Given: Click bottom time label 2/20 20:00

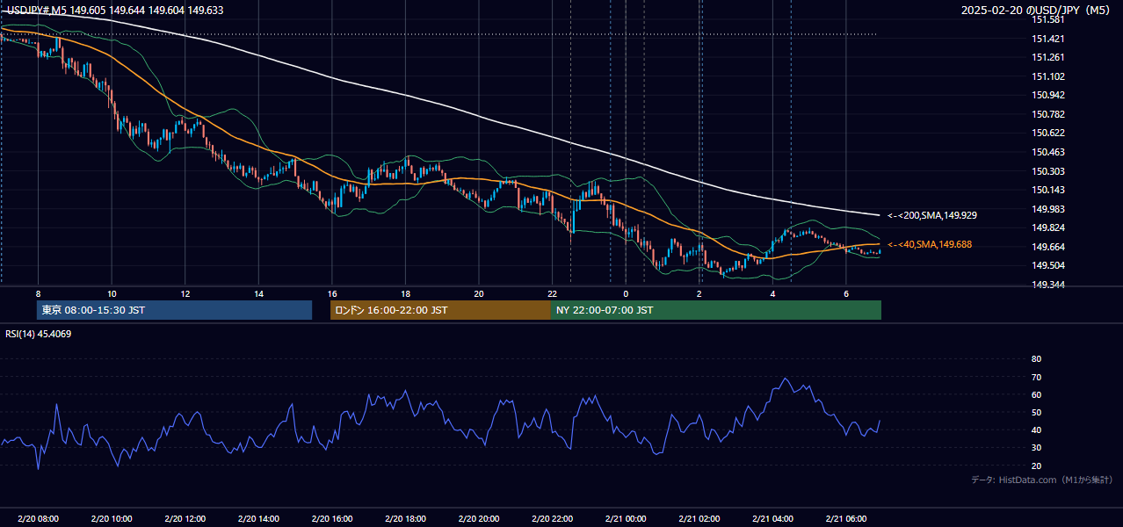Looking at the screenshot, I should [x=479, y=518].
